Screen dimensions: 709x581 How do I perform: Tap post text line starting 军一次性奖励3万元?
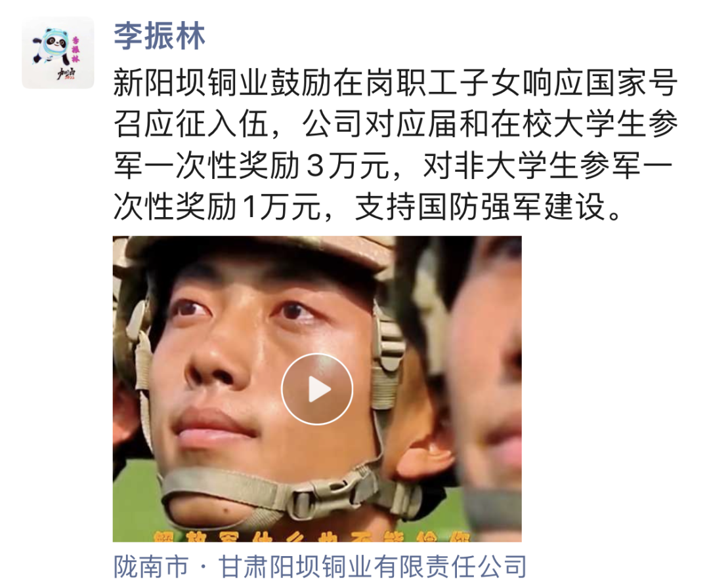pyautogui.click(x=393, y=165)
